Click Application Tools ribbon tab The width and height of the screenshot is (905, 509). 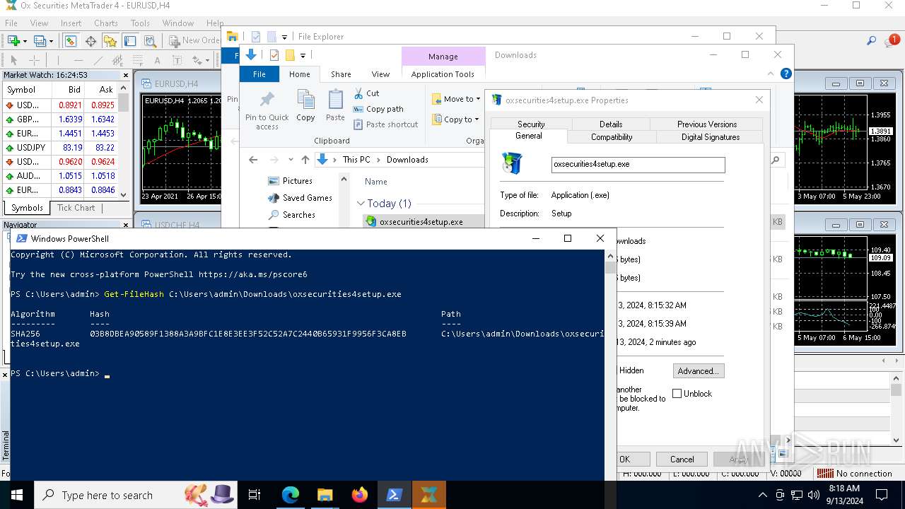pos(443,74)
